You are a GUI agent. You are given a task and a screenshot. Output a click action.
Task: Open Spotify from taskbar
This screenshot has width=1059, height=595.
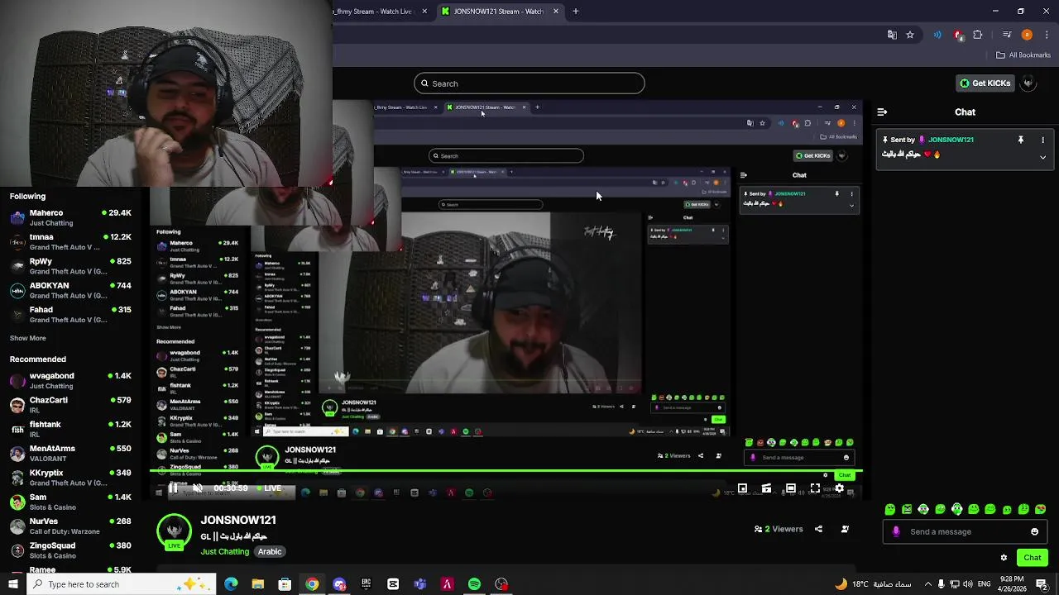[x=474, y=584]
